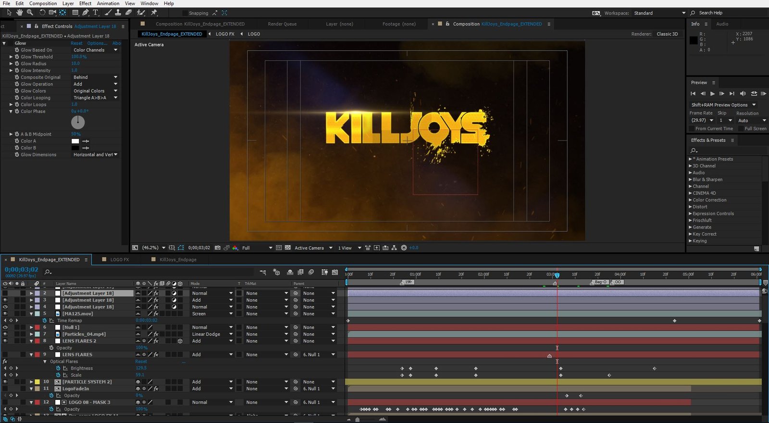
Task: Choose the Eraser tool
Action: (x=128, y=12)
